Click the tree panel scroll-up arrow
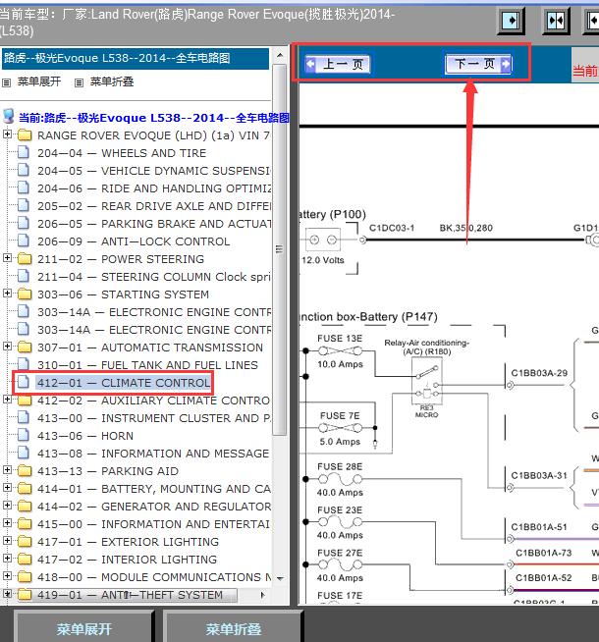Image resolution: width=599 pixels, height=642 pixels. point(280,55)
